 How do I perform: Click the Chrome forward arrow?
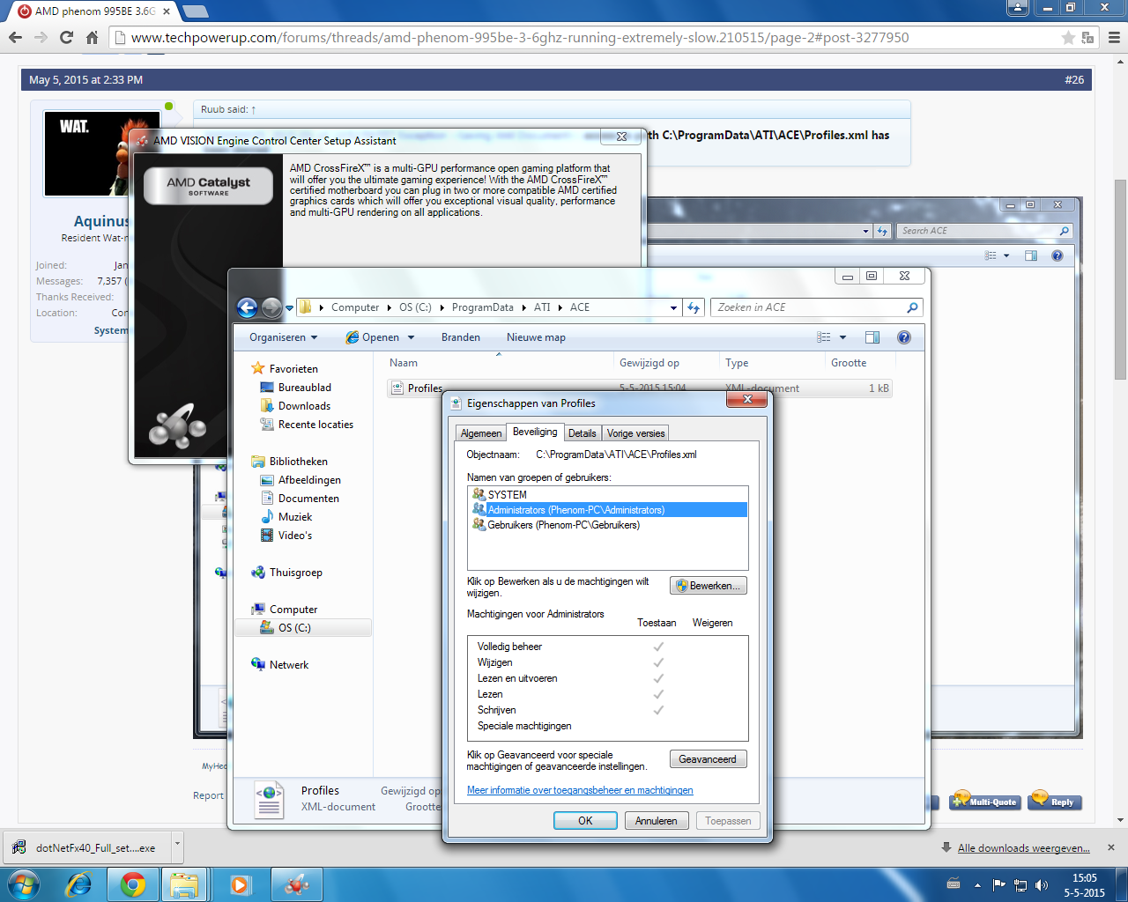click(41, 37)
